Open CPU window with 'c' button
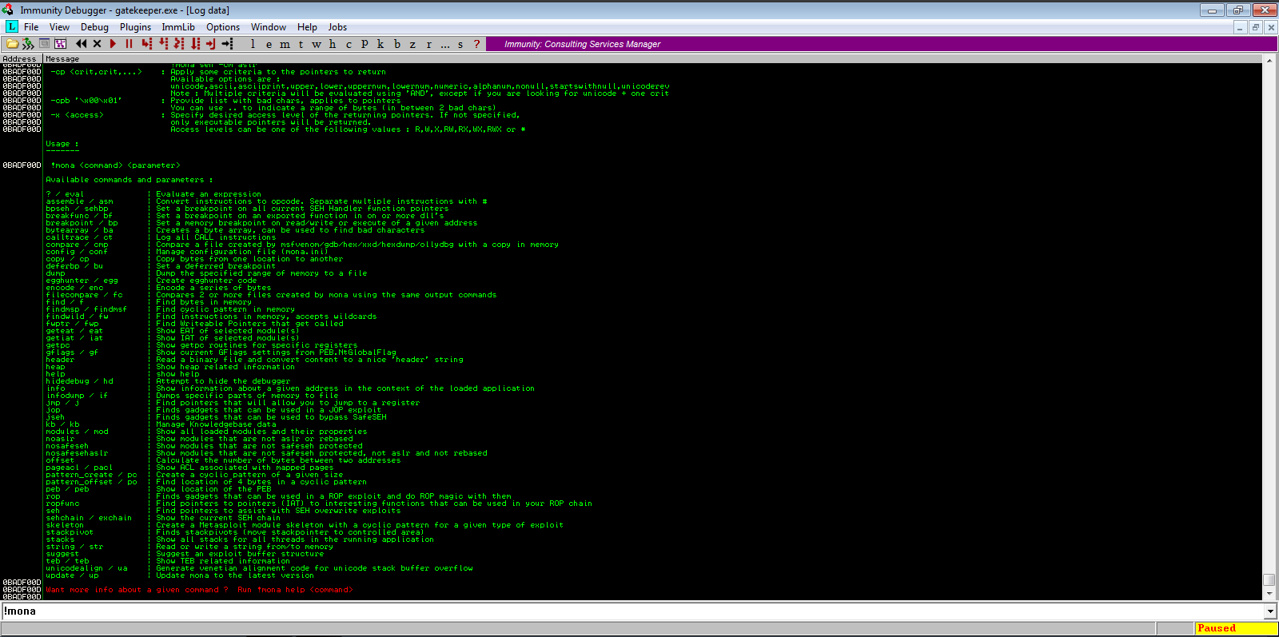The width and height of the screenshot is (1279, 637). click(x=349, y=44)
